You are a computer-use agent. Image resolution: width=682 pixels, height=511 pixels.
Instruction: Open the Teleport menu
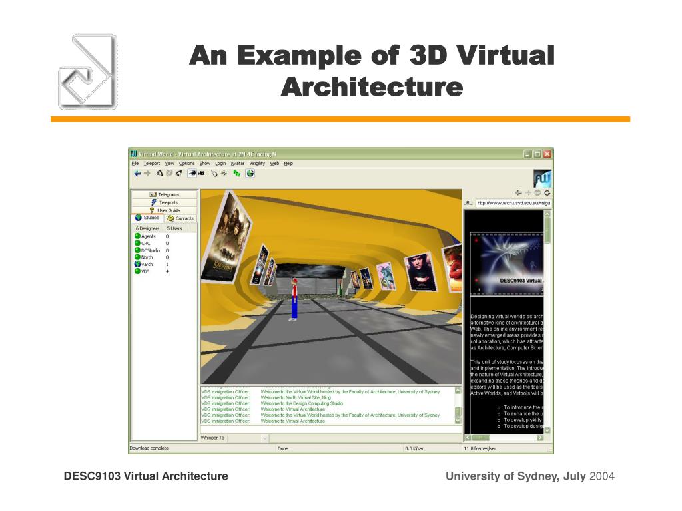click(152, 164)
